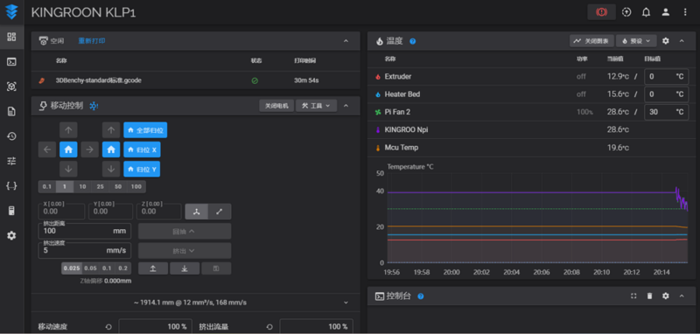700x334 pixels.
Task: Open the Dashboard page in the sidebar
Action: click(11, 37)
